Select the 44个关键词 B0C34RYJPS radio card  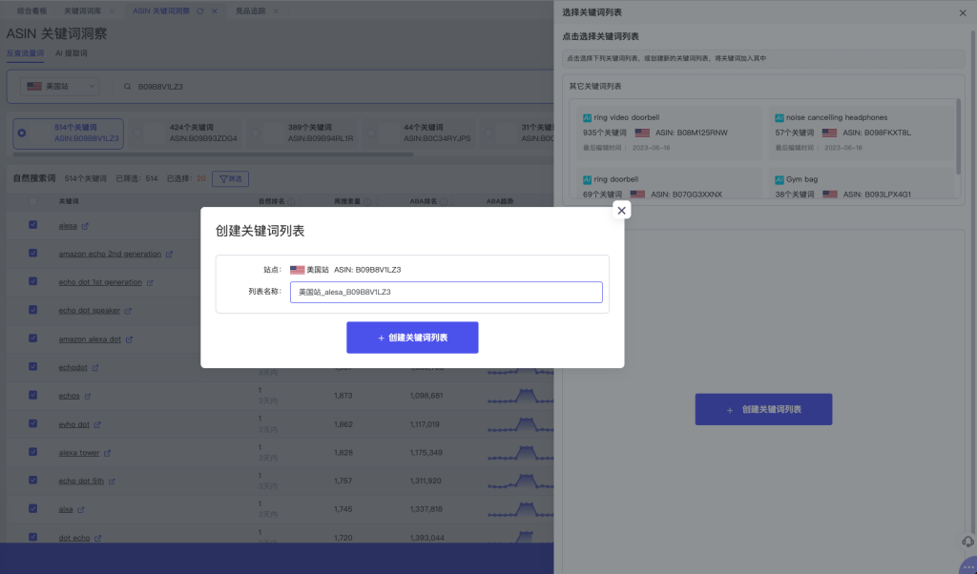tap(419, 133)
